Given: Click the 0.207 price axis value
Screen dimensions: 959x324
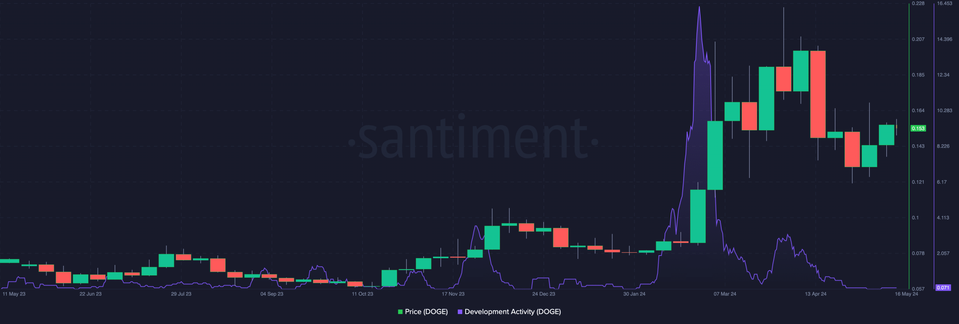Looking at the screenshot, I should 918,39.
